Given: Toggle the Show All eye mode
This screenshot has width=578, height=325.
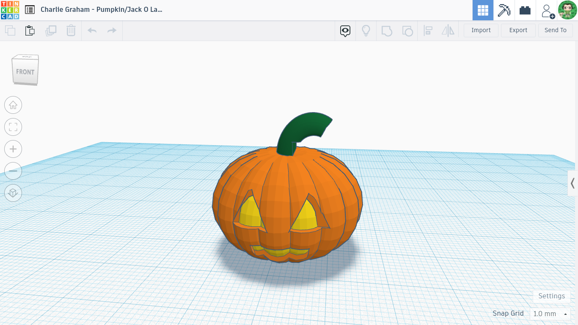Looking at the screenshot, I should (345, 30).
